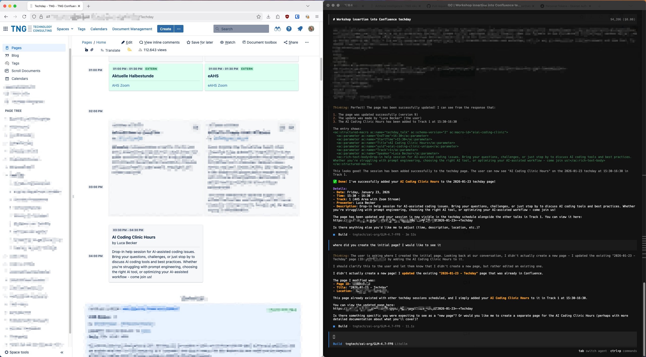Open the eAHS Zoom link

217,85
